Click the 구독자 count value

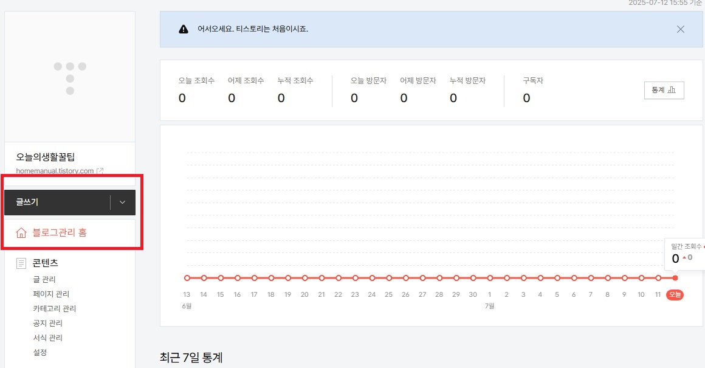(526, 97)
